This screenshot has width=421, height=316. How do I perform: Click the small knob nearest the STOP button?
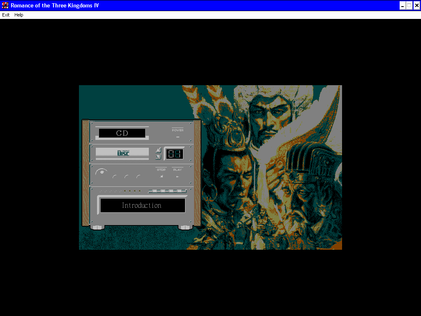[139, 177]
